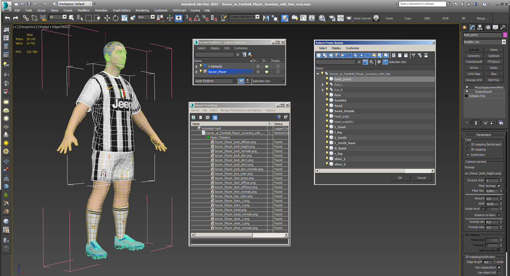Open Paths menu in Asset Tracking
Screen dimensions: 510x276
(x=214, y=110)
